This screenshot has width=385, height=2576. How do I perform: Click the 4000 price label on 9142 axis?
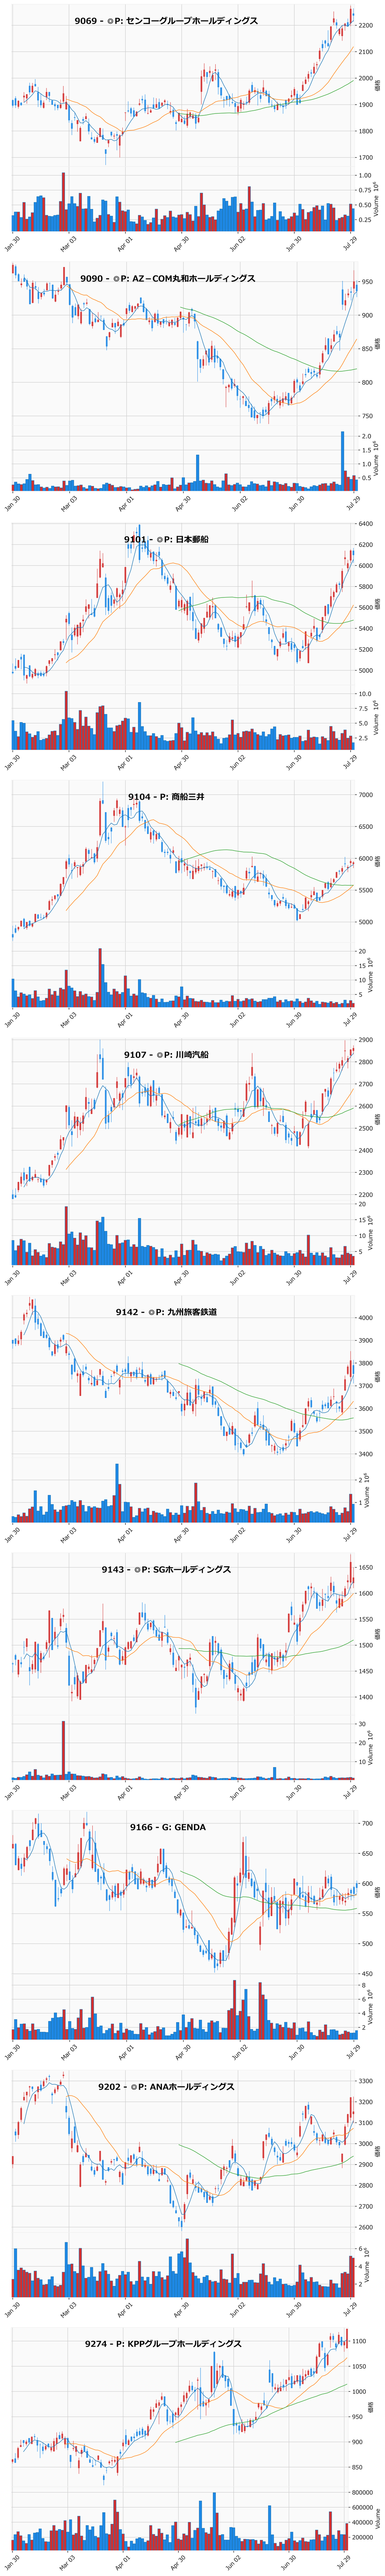coord(366,1318)
